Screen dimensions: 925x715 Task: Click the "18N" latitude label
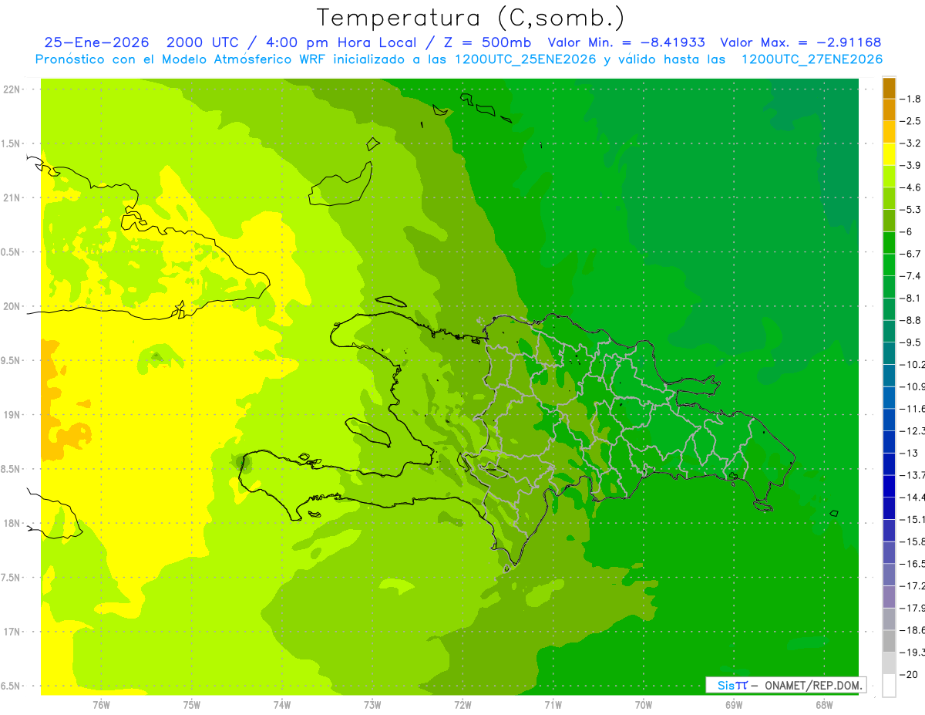[x=12, y=523]
